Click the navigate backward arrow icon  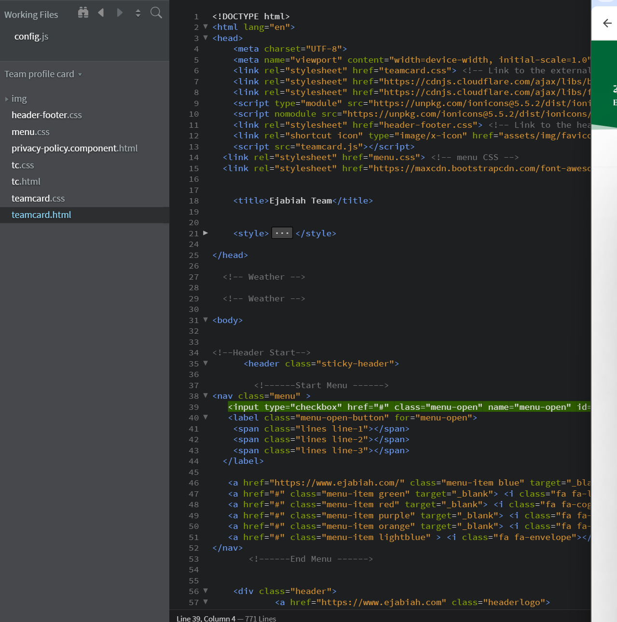pyautogui.click(x=101, y=13)
